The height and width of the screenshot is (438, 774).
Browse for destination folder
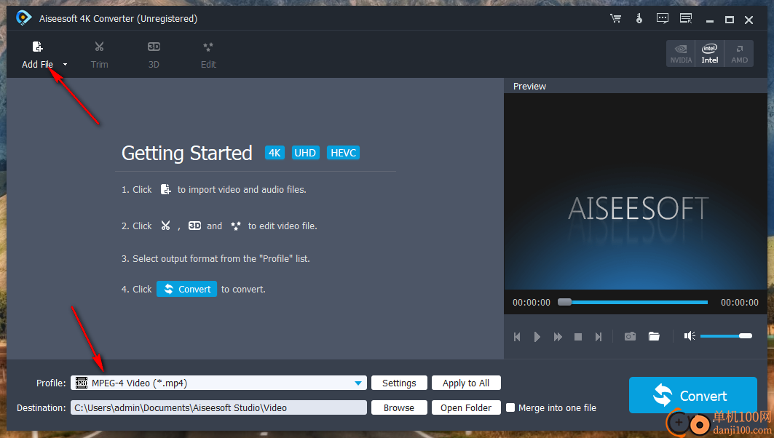pos(399,408)
